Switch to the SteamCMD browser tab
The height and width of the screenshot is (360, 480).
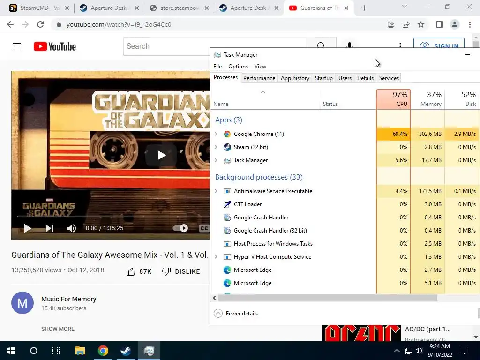pos(40,8)
